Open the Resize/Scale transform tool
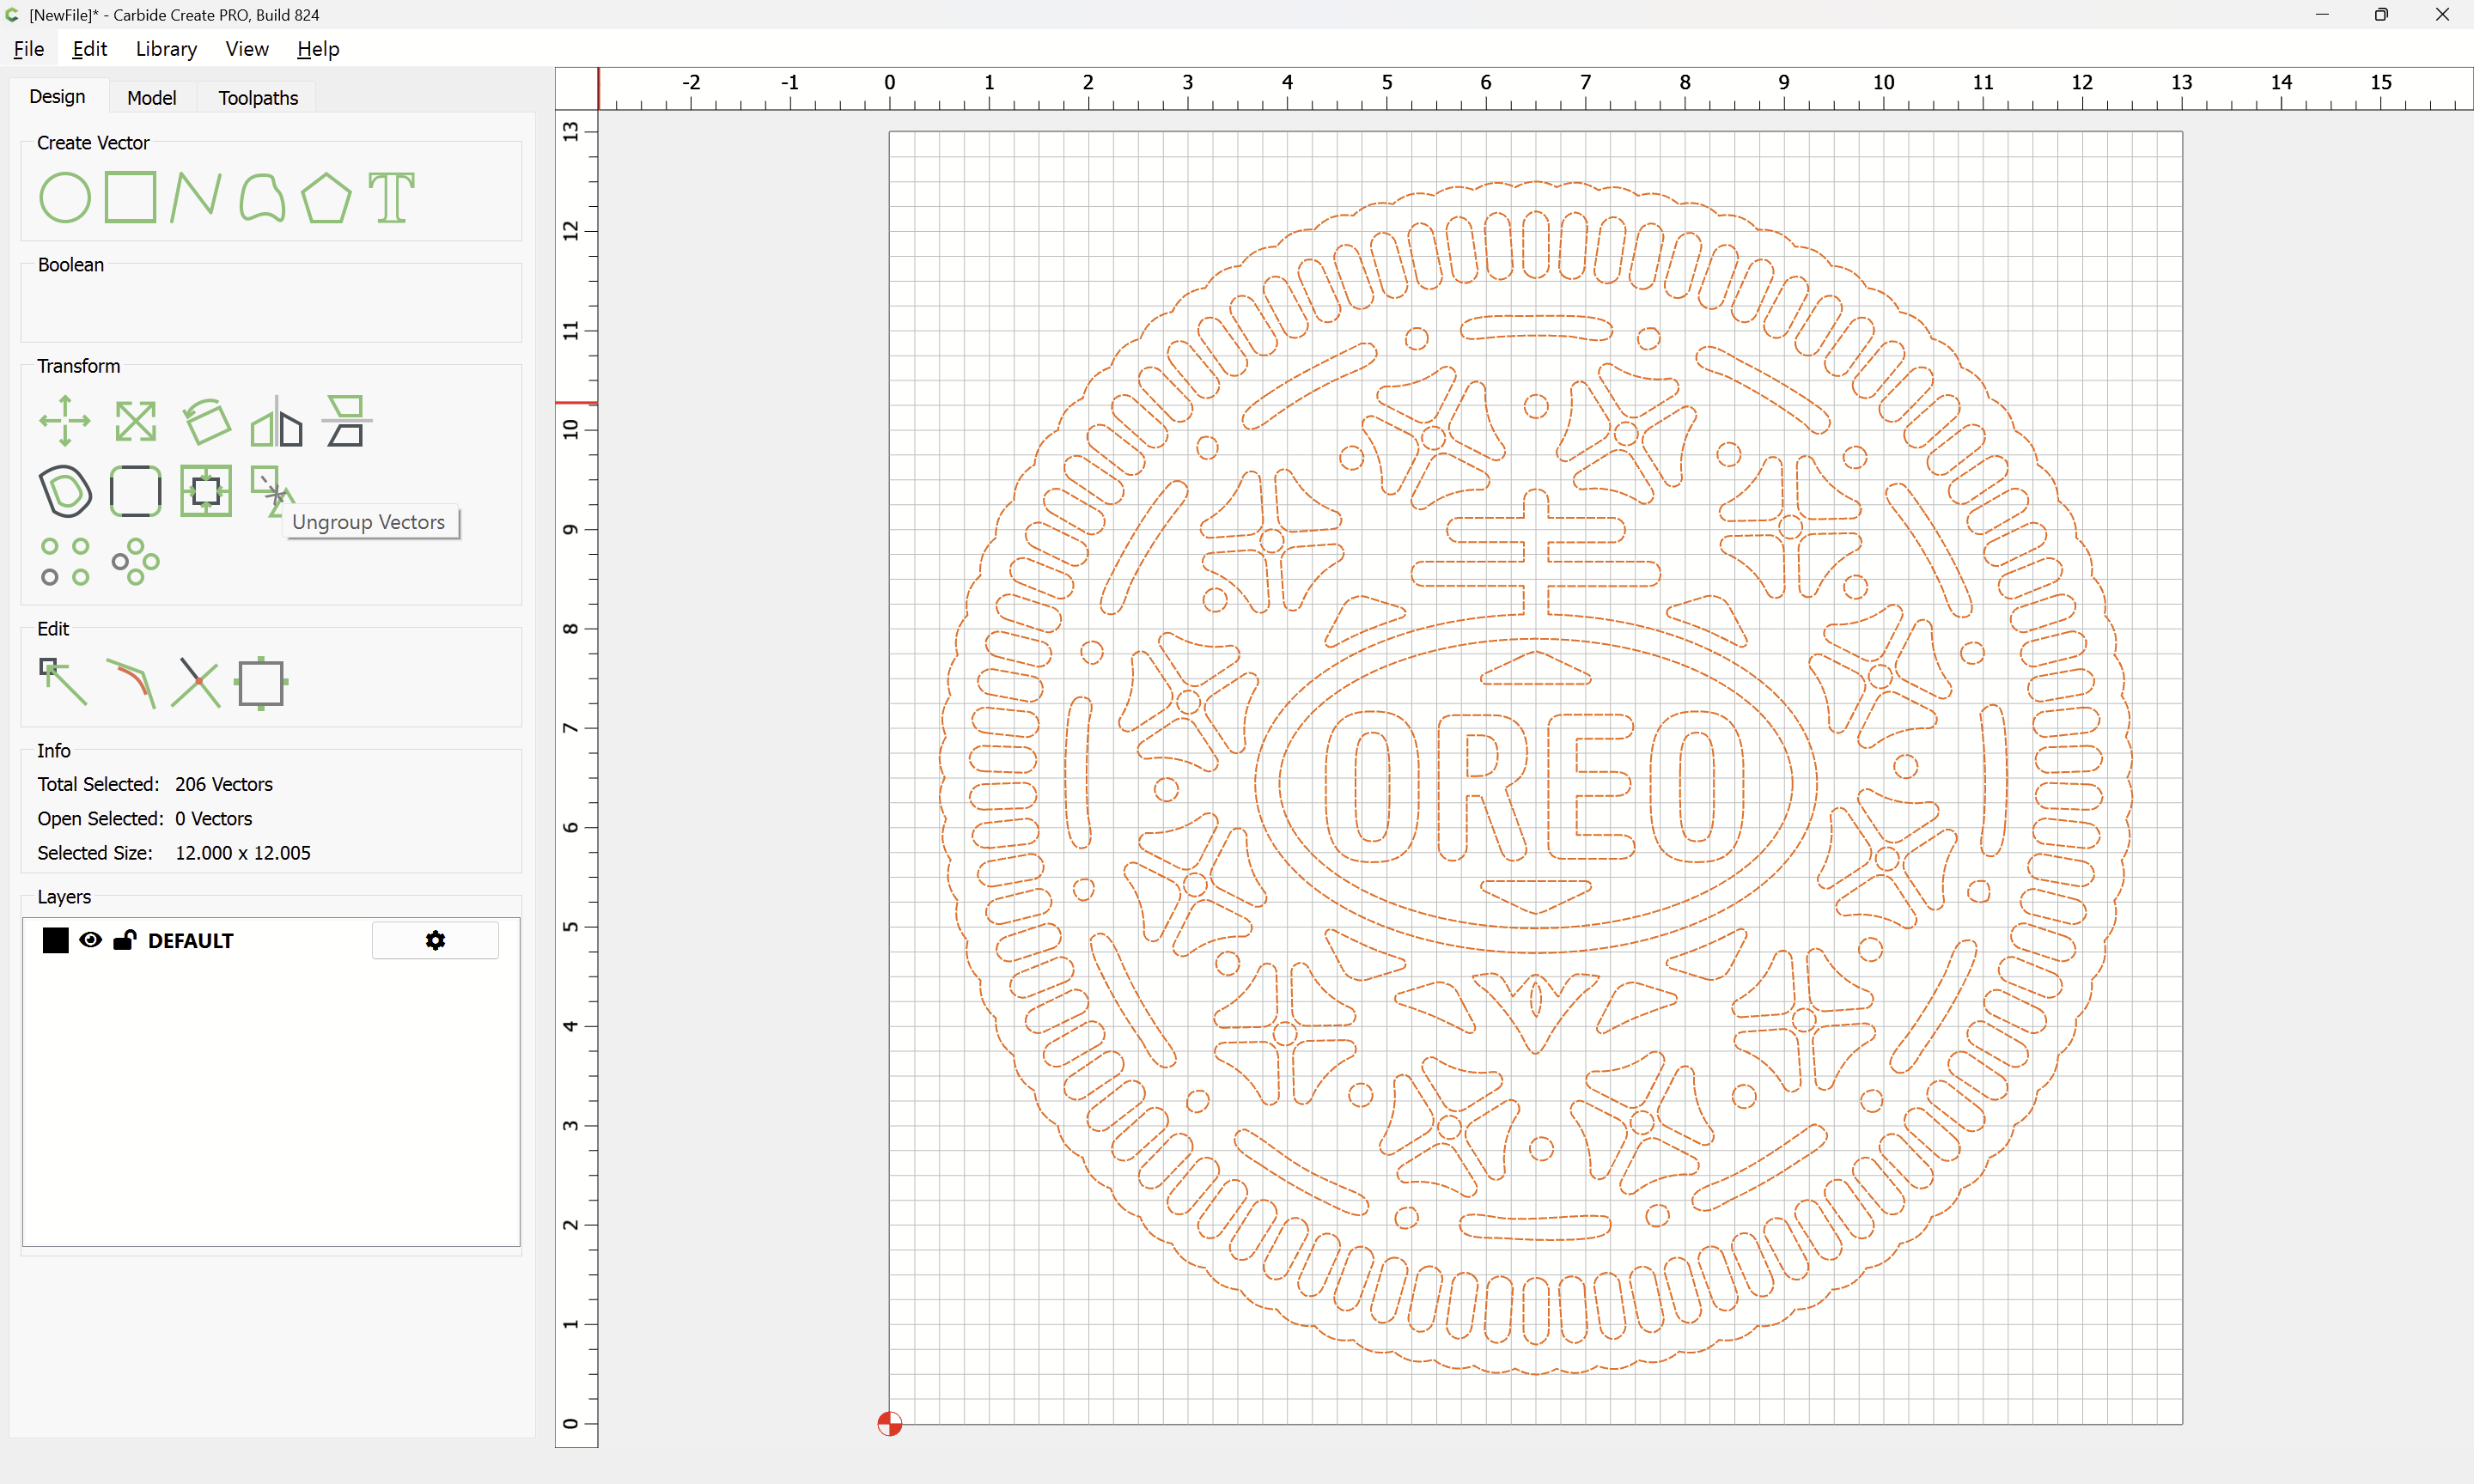The width and height of the screenshot is (2474, 1484). pyautogui.click(x=135, y=421)
